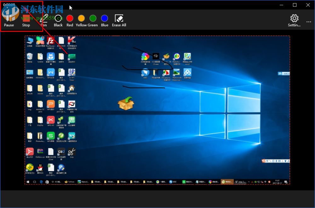315x208 pixels.
Task: Click the green sprout shortcut icon
Action: pyautogui.click(x=61, y=122)
